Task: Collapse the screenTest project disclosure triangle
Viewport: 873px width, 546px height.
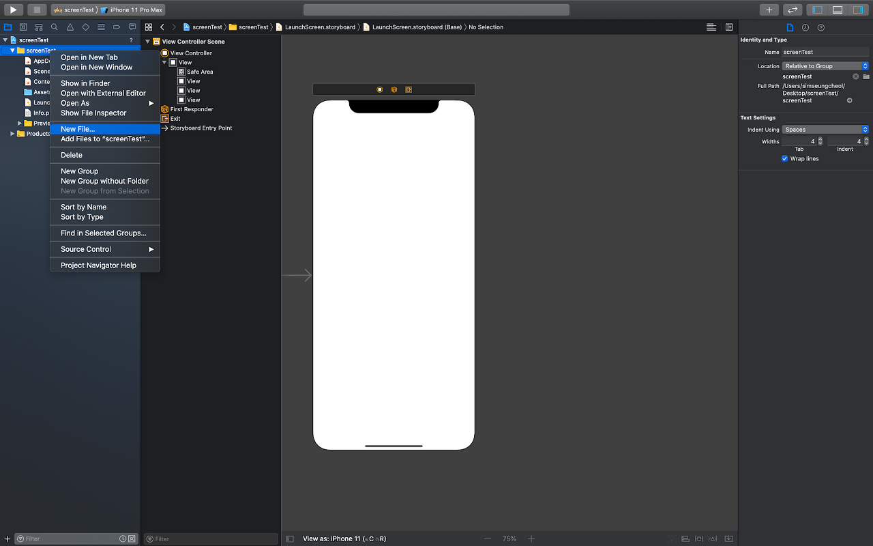Action: (5, 40)
